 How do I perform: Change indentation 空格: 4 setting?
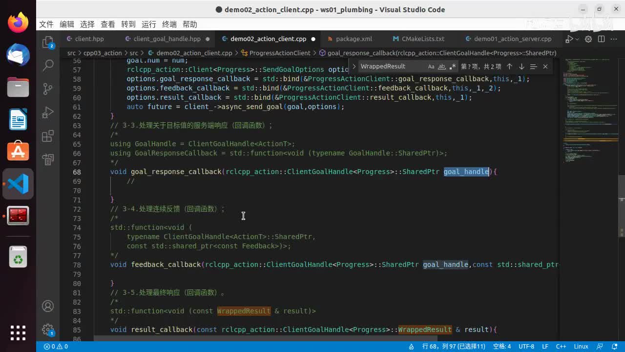(x=502, y=347)
